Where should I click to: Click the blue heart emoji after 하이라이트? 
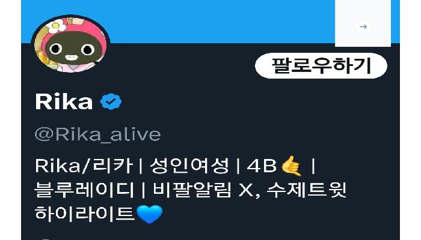point(150,214)
